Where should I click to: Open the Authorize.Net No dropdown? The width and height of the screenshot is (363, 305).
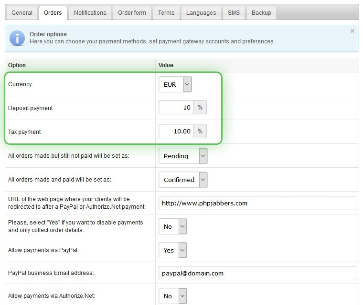point(173,296)
